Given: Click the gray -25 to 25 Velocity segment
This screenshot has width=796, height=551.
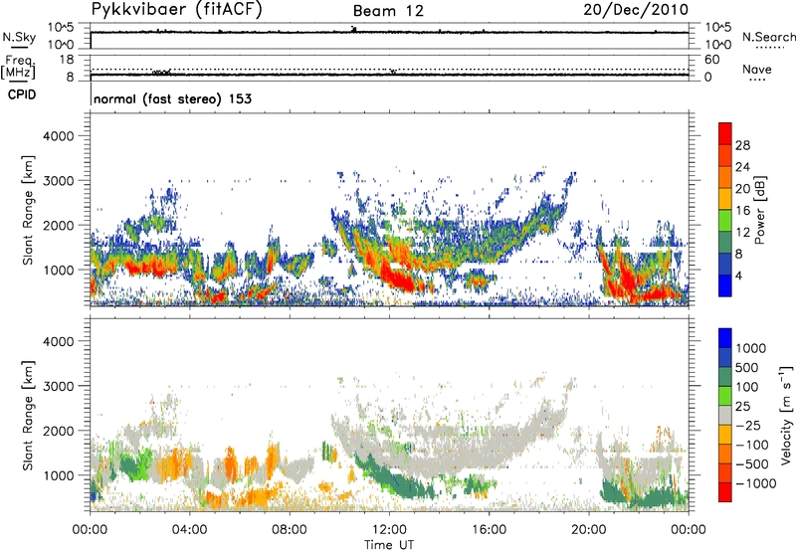Looking at the screenshot, I should 725,415.
